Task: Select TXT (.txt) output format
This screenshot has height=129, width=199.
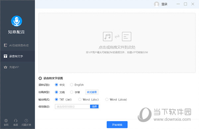Action: click(x=56, y=99)
